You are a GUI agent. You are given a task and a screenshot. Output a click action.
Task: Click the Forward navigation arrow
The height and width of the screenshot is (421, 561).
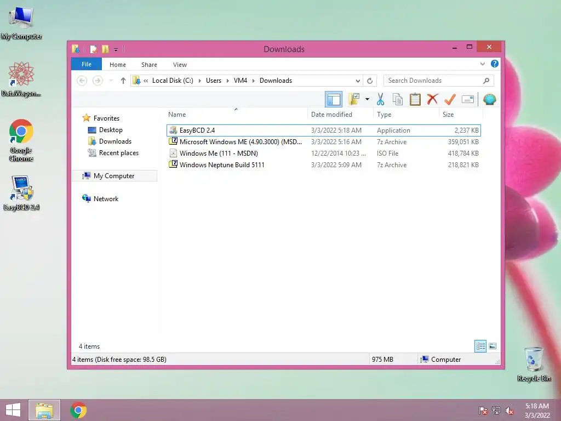pos(98,81)
